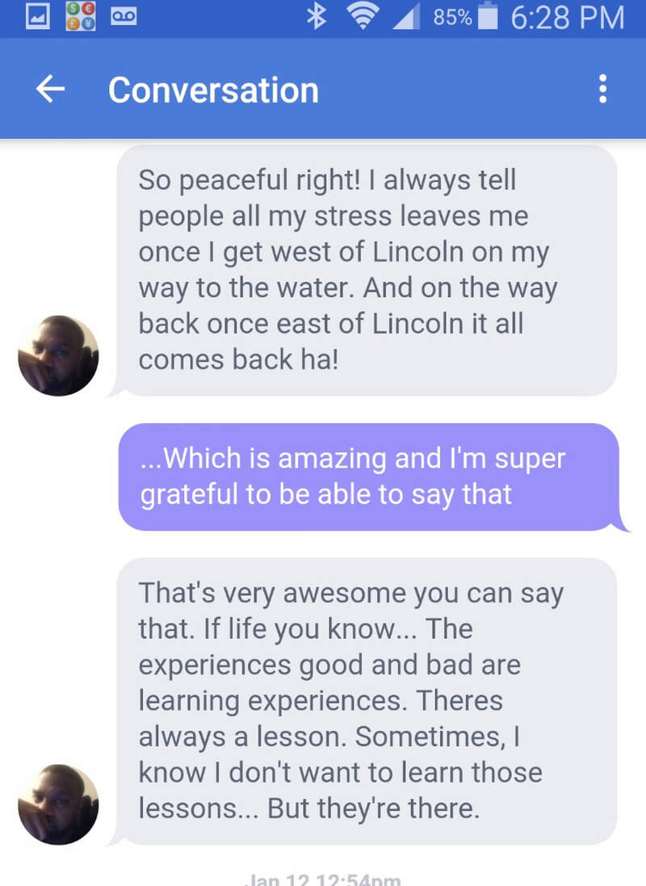Open sender's avatar beside the lessons message
The image size is (646, 886).
58,804
